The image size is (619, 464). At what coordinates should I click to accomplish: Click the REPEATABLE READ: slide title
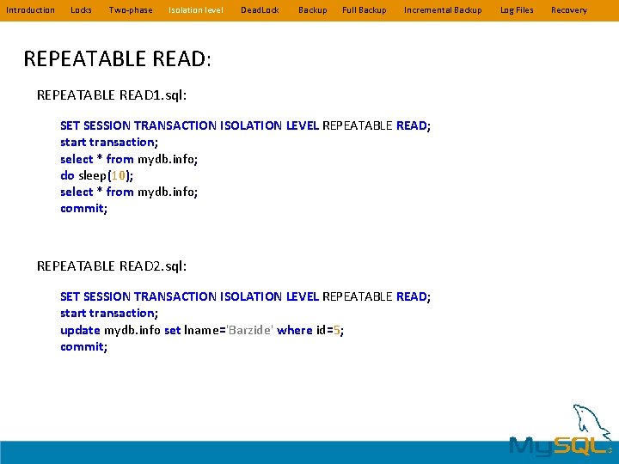point(117,58)
